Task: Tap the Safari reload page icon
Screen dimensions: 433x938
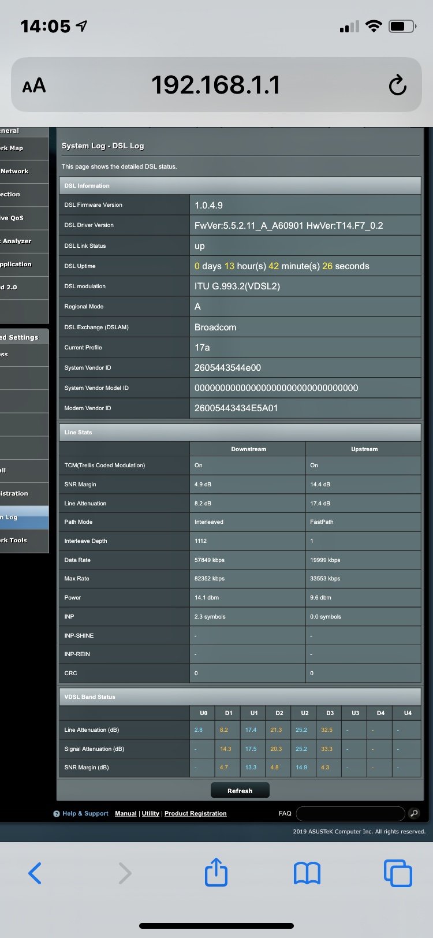Action: coord(397,85)
